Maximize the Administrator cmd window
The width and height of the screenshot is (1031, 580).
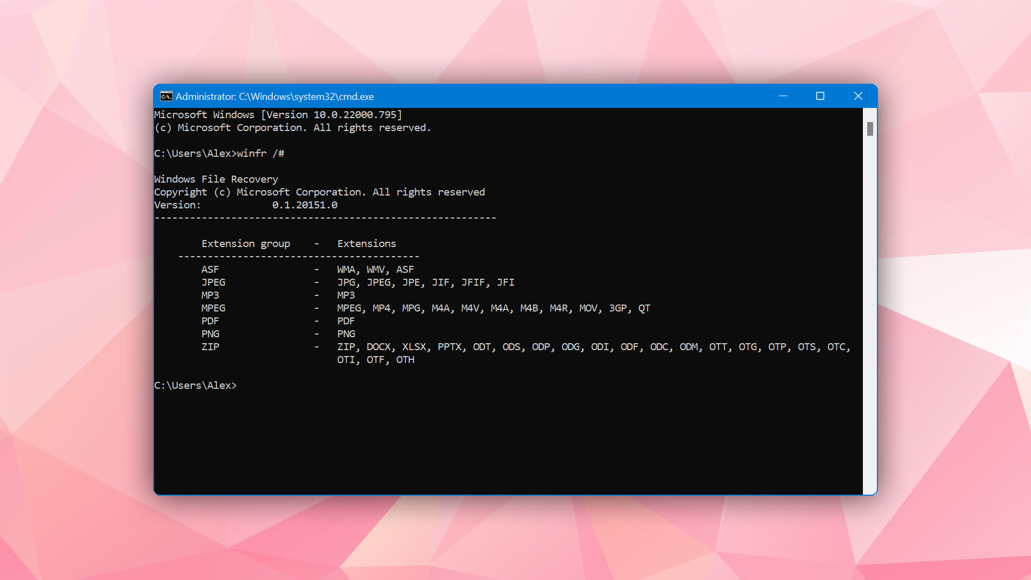(820, 96)
